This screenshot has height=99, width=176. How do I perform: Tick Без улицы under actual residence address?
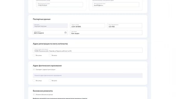pos(34,81)
